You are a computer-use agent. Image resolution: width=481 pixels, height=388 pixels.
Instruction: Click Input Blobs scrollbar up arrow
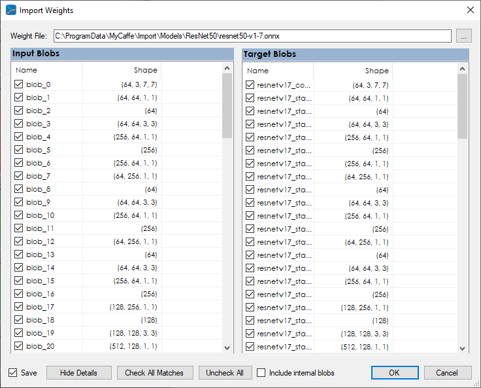[x=227, y=68]
